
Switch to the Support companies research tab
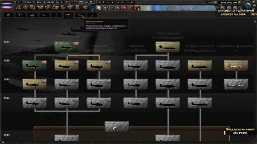coord(20,15)
